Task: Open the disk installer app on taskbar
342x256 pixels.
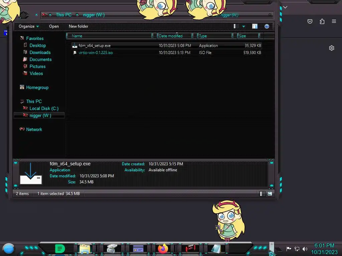Action: (112, 249)
